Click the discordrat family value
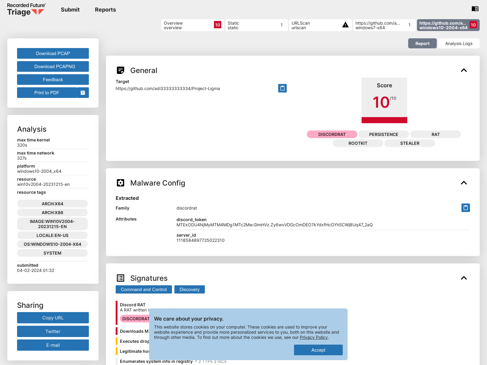The width and height of the screenshot is (487, 365). (187, 208)
